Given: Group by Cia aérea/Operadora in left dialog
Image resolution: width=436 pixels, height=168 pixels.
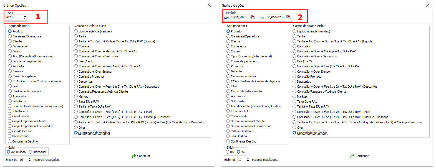Looking at the screenshot, I should [x=24, y=36].
